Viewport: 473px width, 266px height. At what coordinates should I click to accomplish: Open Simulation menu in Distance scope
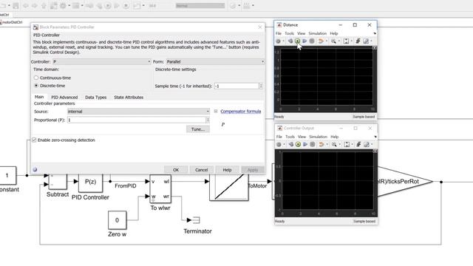pos(317,33)
